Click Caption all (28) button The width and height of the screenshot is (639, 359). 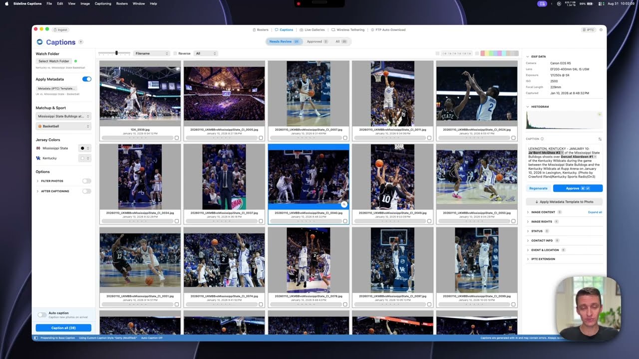click(63, 328)
